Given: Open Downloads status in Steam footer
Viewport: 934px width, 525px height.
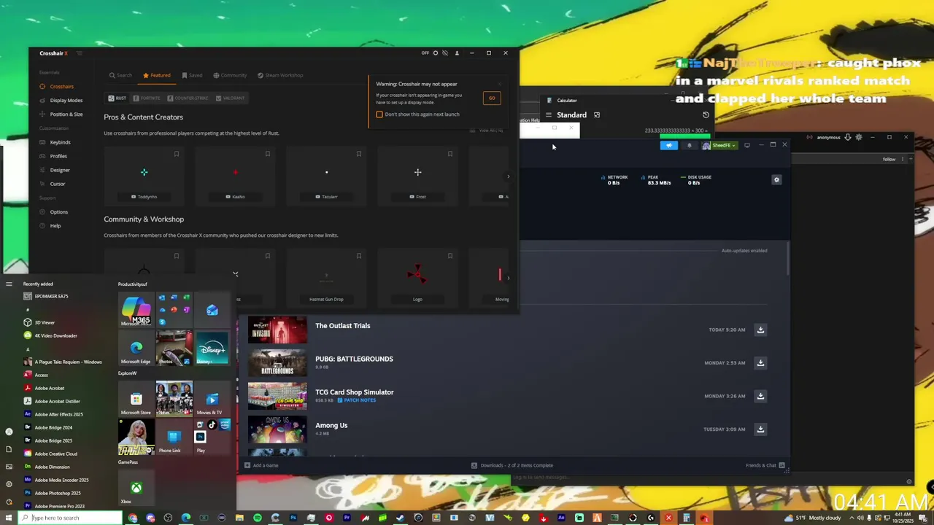Looking at the screenshot, I should click(512, 465).
